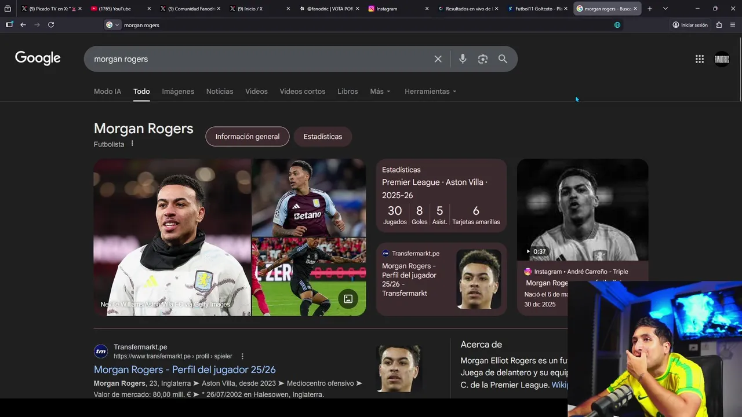Click the '30 Jugados' statistic

click(x=395, y=215)
